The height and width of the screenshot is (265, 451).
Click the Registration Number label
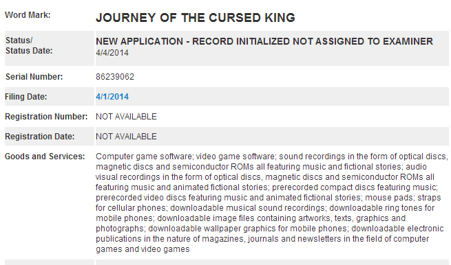tap(46, 117)
